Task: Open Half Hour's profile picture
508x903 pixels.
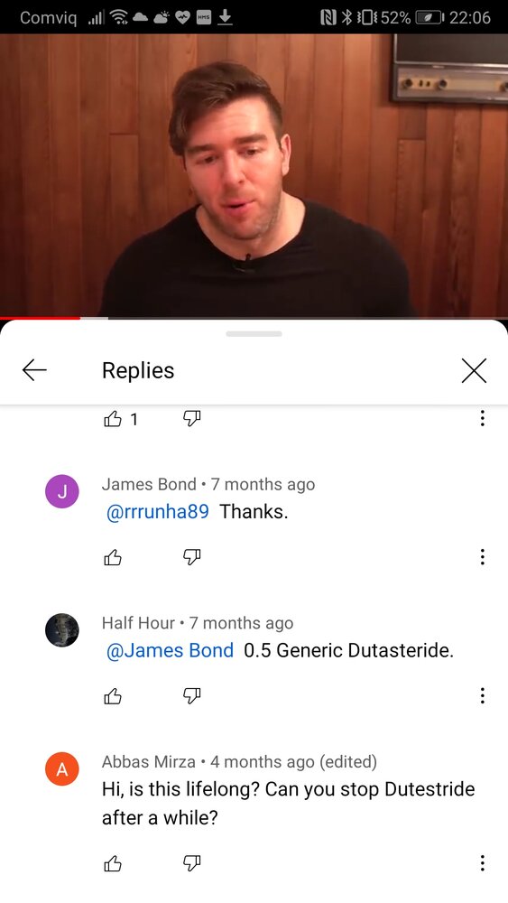Action: pyautogui.click(x=61, y=630)
